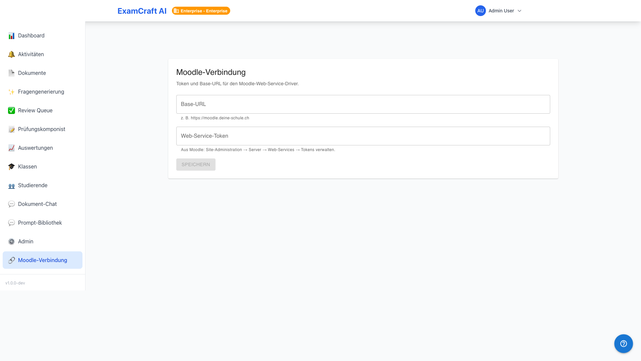Navigate to Review Queue
This screenshot has height=361, width=641.
click(42, 110)
